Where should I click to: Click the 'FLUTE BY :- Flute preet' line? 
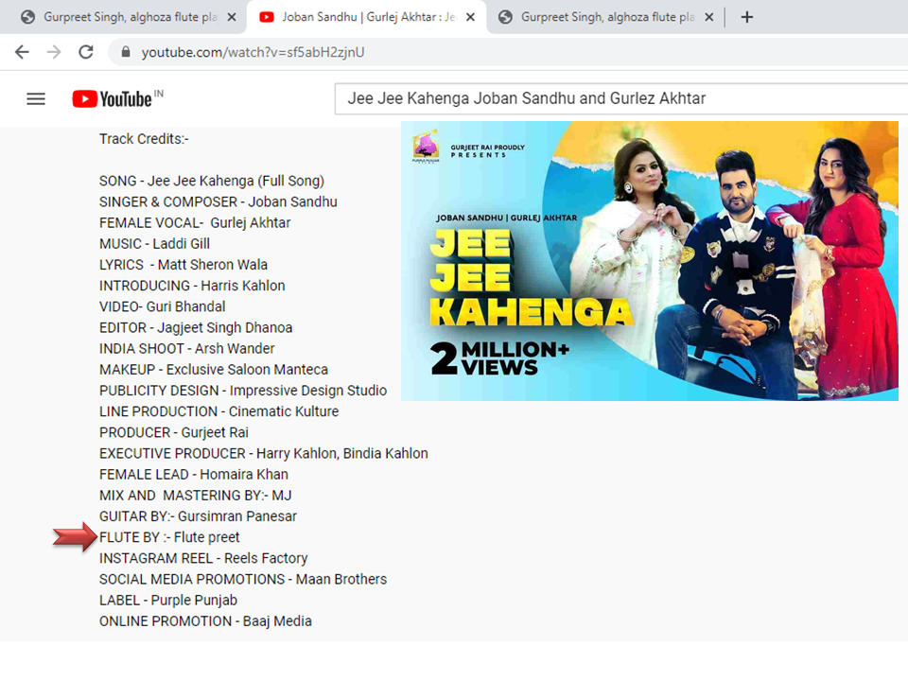click(x=169, y=537)
